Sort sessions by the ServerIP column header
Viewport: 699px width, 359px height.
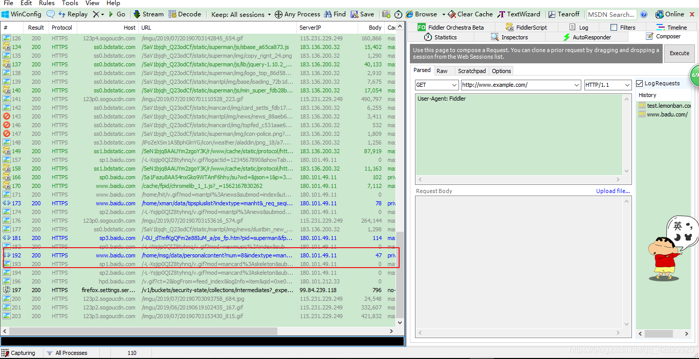point(327,28)
